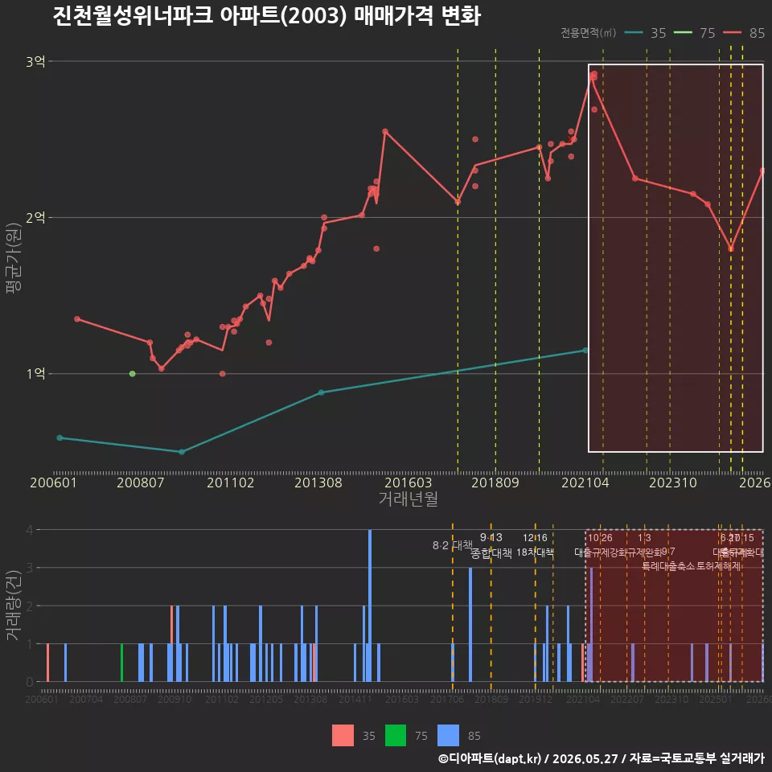772x772 pixels.
Task: Click the 8·2 대책 policy annotation
Action: 453,545
